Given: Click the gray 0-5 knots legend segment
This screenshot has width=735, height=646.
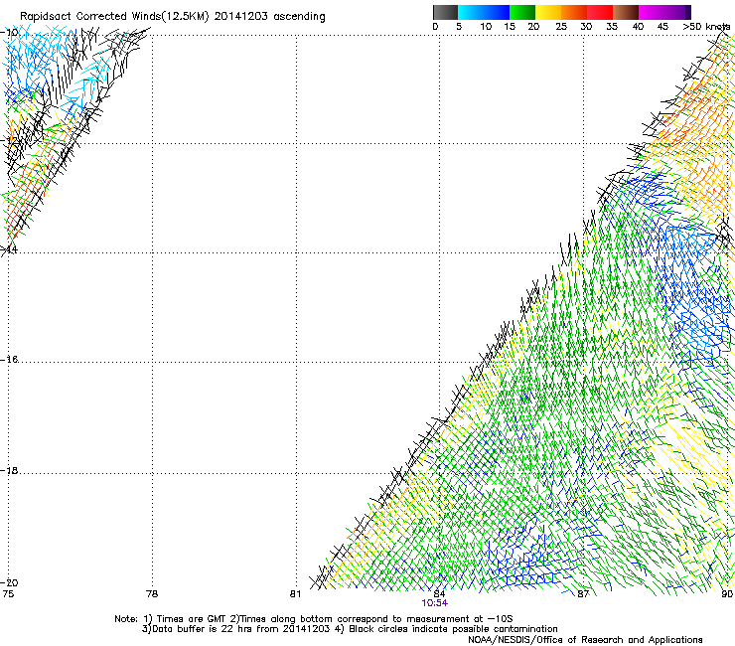Looking at the screenshot, I should pyautogui.click(x=445, y=12).
